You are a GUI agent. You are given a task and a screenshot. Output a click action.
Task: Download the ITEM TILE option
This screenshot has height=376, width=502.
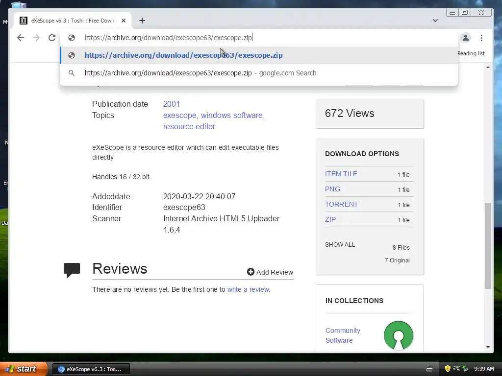pyautogui.click(x=341, y=174)
